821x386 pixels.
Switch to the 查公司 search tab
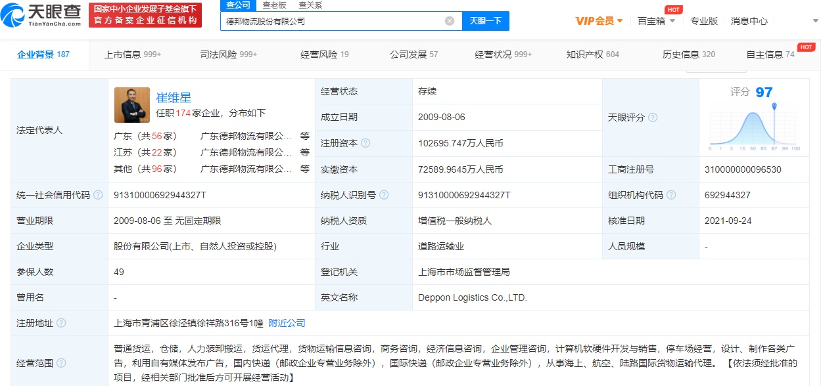tap(238, 5)
